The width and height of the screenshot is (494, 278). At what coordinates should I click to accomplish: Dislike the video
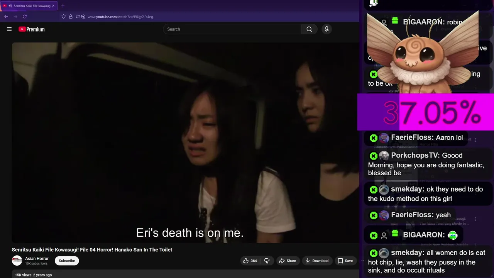(x=267, y=261)
